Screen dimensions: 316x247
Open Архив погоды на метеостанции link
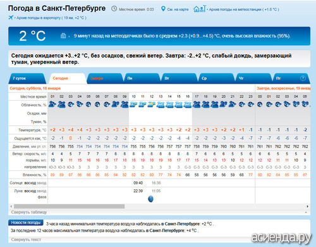244,9
